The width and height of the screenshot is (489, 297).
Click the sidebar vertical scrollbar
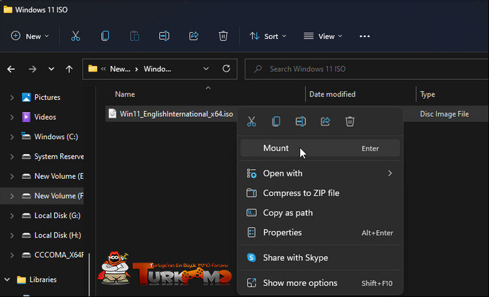pyautogui.click(x=89, y=274)
